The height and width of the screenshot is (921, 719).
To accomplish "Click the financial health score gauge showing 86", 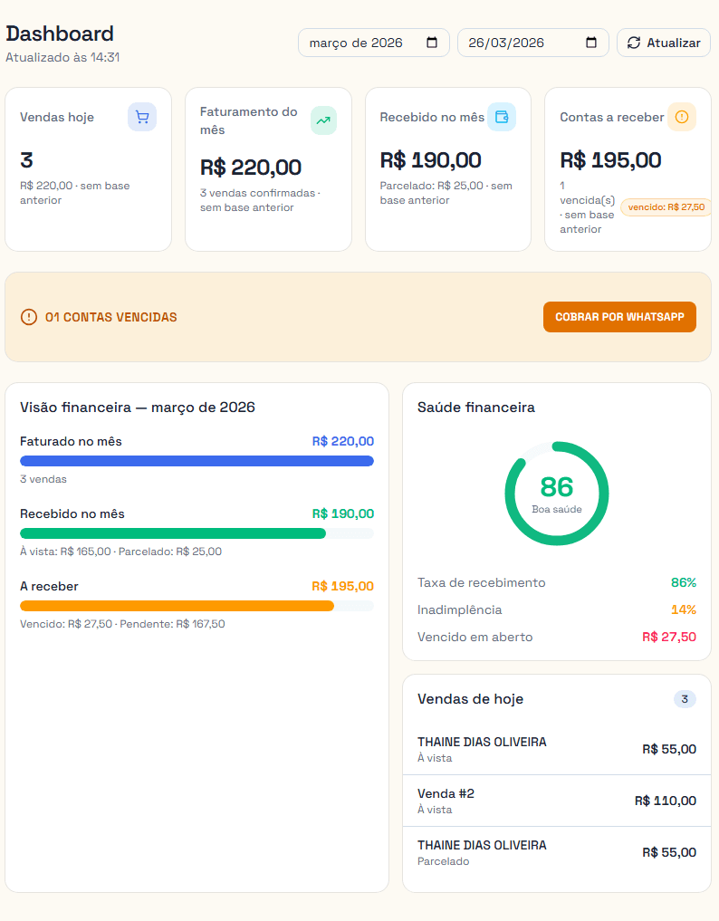I will click(556, 493).
